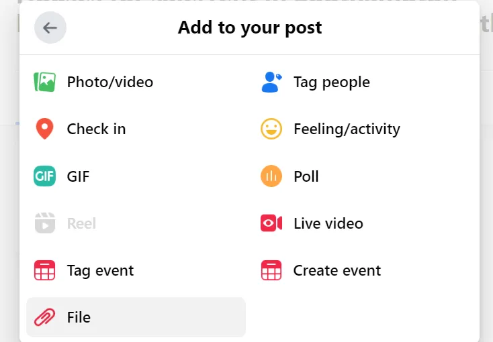The height and width of the screenshot is (342, 493).
Task: Select the Photo/video option label
Action: [x=110, y=82]
